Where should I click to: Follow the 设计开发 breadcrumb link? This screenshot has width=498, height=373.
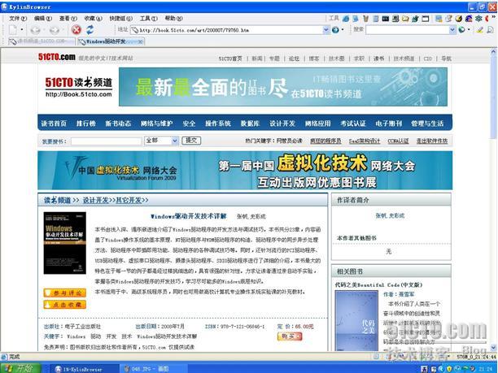click(95, 200)
